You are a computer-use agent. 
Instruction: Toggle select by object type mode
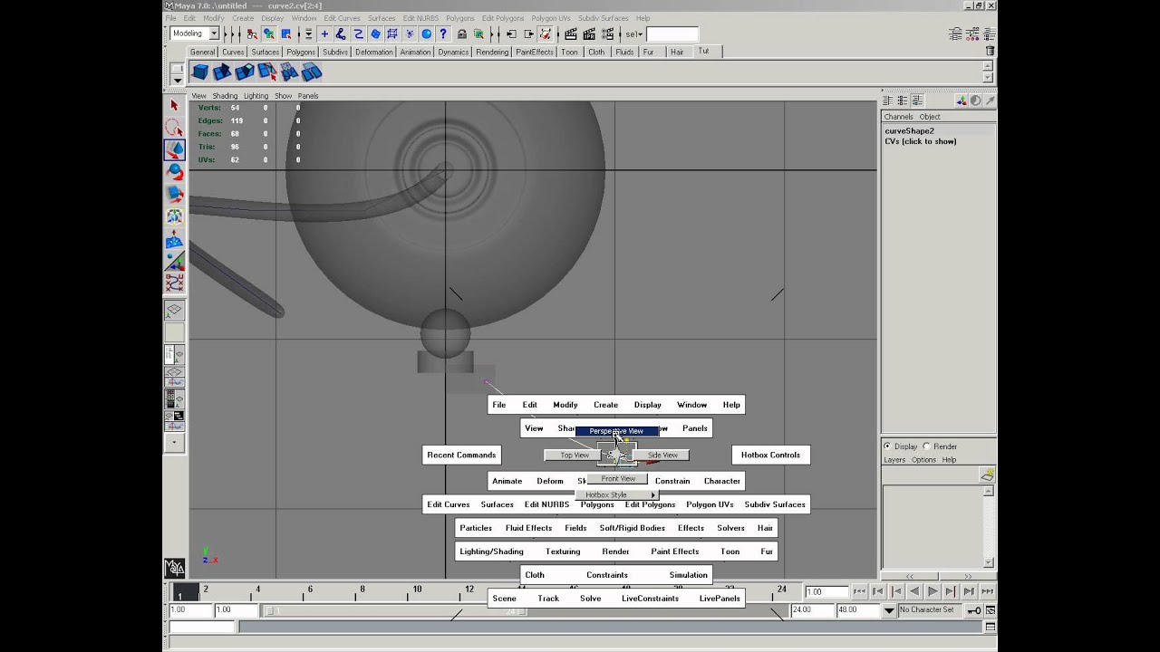coord(269,34)
